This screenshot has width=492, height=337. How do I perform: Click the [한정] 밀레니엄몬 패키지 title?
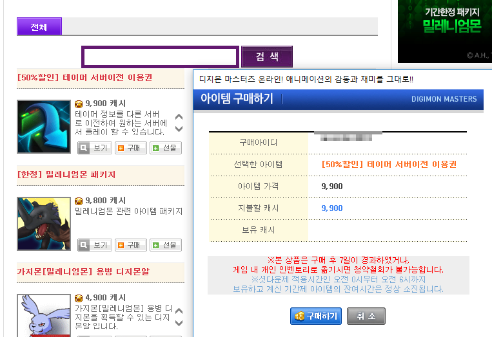tap(66, 174)
